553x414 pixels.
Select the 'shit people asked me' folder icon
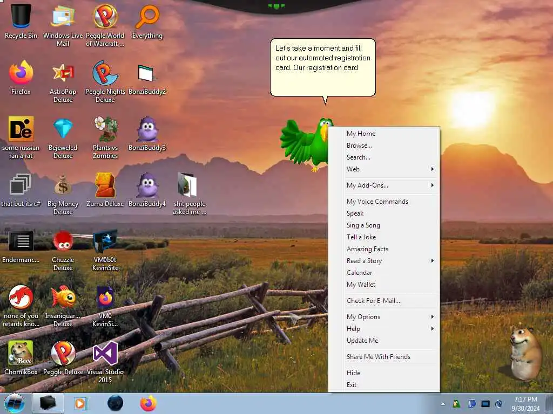coord(190,194)
